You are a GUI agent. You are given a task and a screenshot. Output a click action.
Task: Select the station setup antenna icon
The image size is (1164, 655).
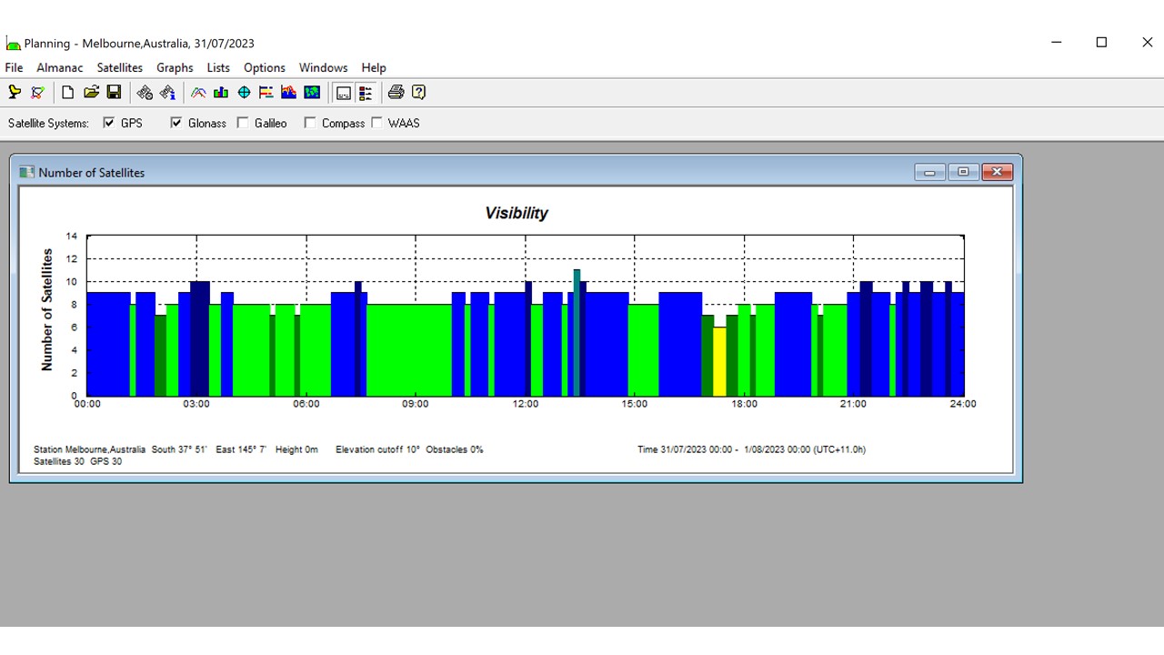[15, 92]
